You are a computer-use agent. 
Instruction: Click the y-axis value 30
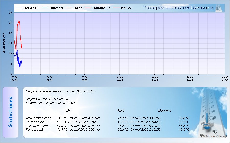point(10,13)
